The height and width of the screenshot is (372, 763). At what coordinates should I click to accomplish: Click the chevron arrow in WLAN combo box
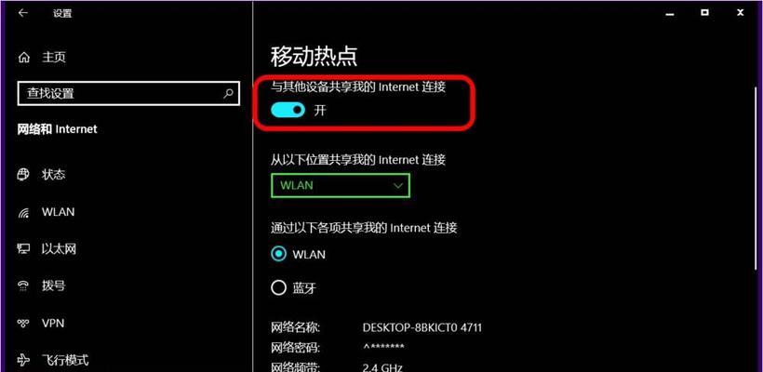tap(398, 186)
